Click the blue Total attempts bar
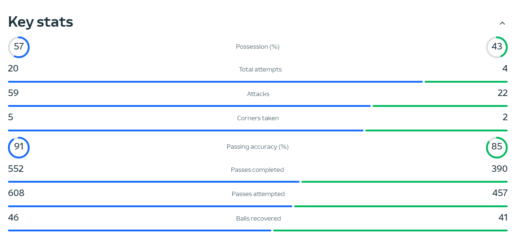Screen dimensions: 516x235 pyautogui.click(x=215, y=82)
